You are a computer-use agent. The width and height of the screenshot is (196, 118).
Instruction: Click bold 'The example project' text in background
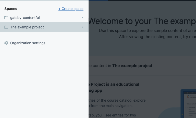[x=132, y=66]
